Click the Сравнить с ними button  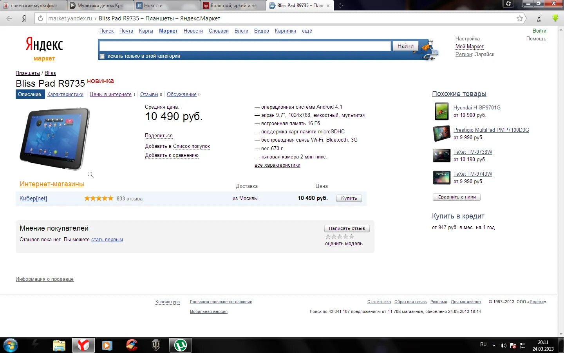(x=457, y=197)
